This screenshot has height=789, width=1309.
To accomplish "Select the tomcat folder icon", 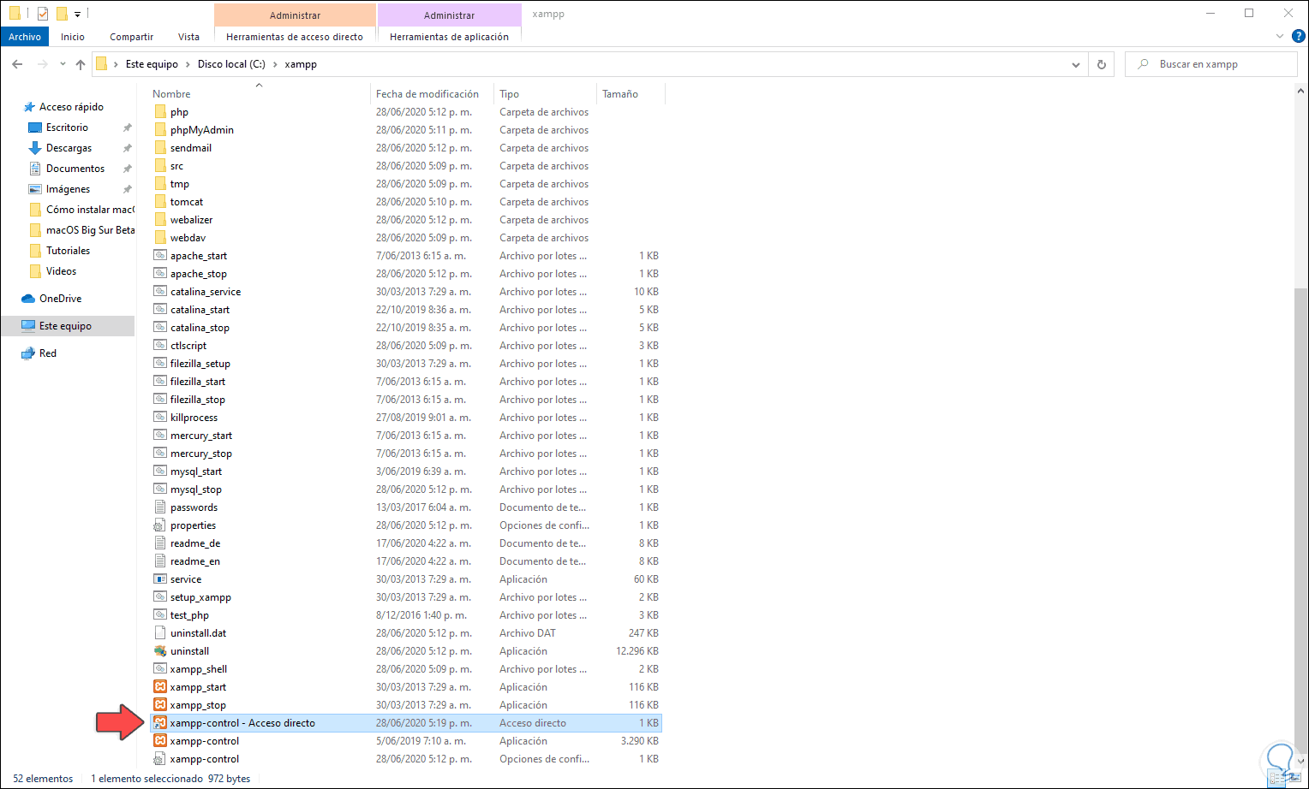I will (160, 202).
